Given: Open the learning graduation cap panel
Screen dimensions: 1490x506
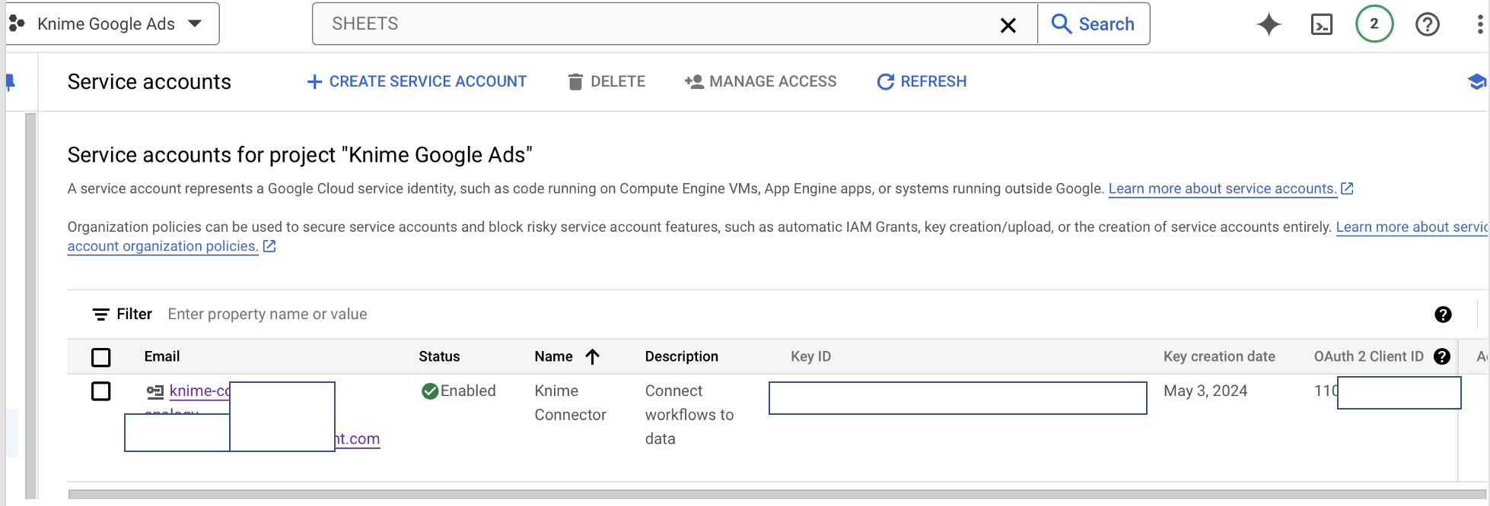Looking at the screenshot, I should pos(1477,81).
